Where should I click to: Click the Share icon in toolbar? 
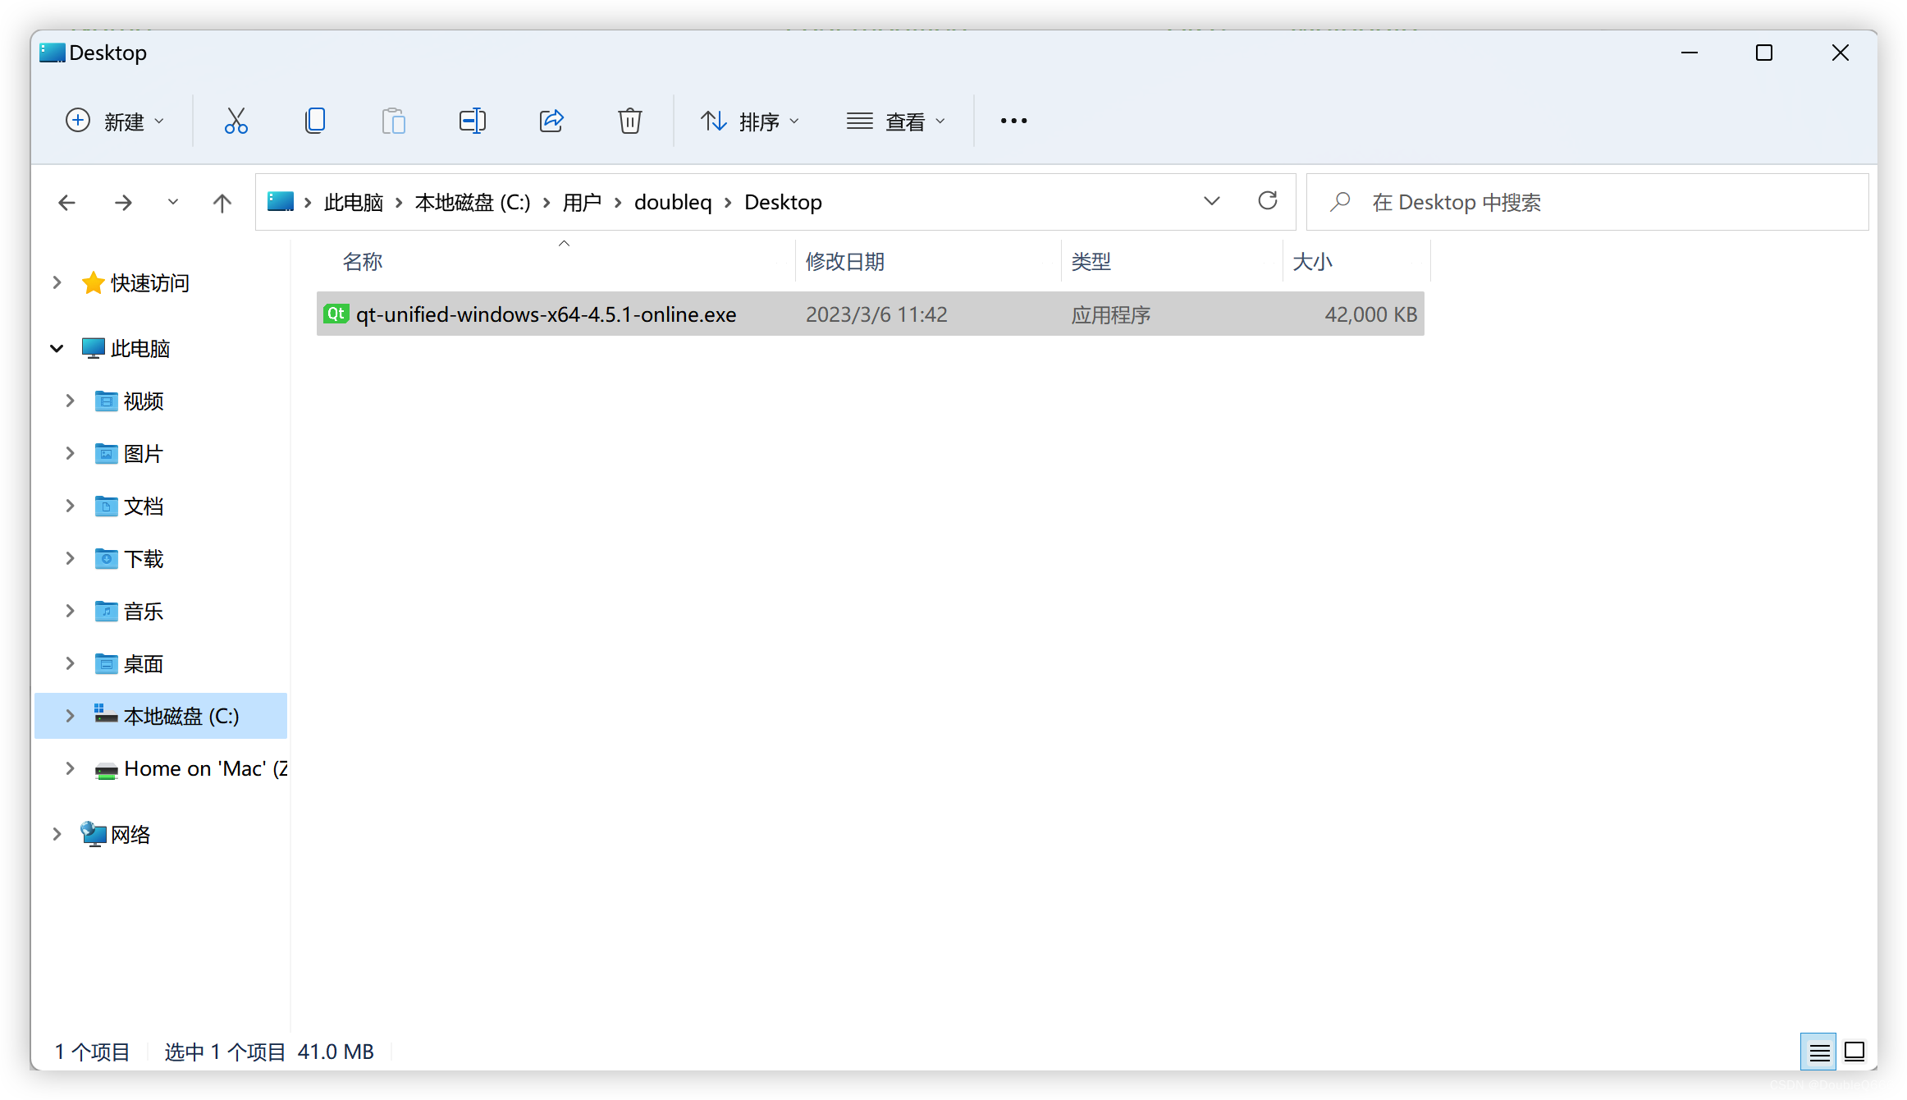(x=551, y=121)
